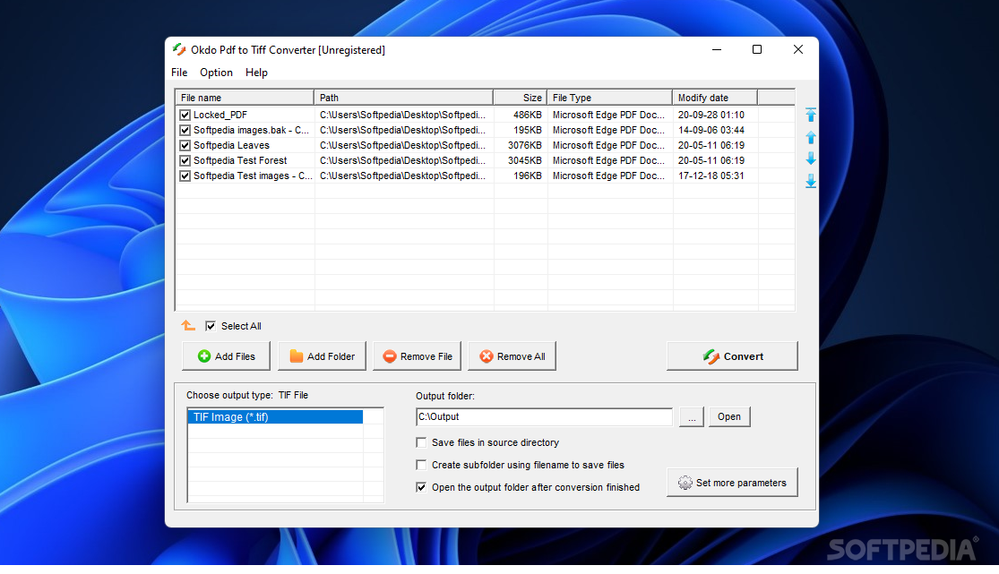Click the 196KB size cell
Image resolution: width=999 pixels, height=574 pixels.
[x=528, y=176]
